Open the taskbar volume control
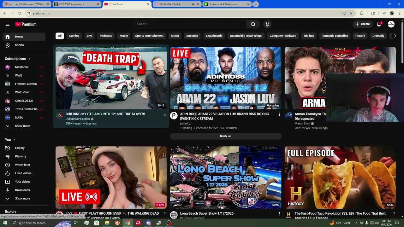 (x=377, y=223)
